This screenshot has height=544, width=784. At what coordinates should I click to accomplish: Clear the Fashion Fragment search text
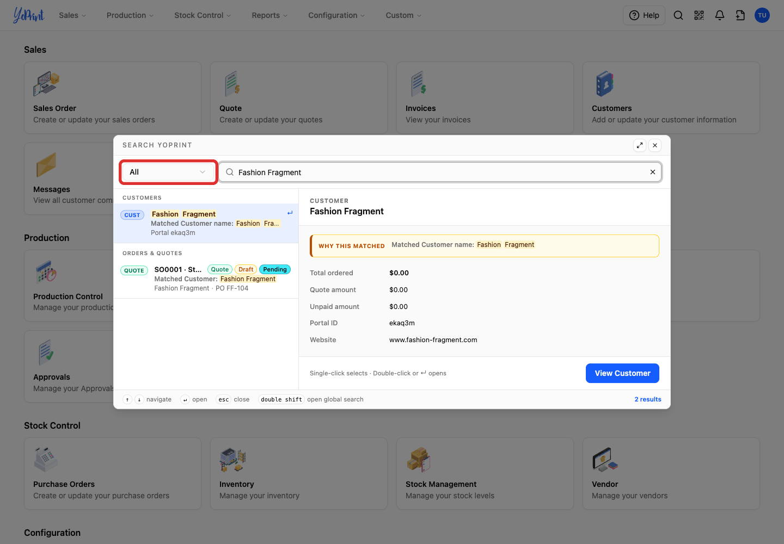[x=653, y=172]
